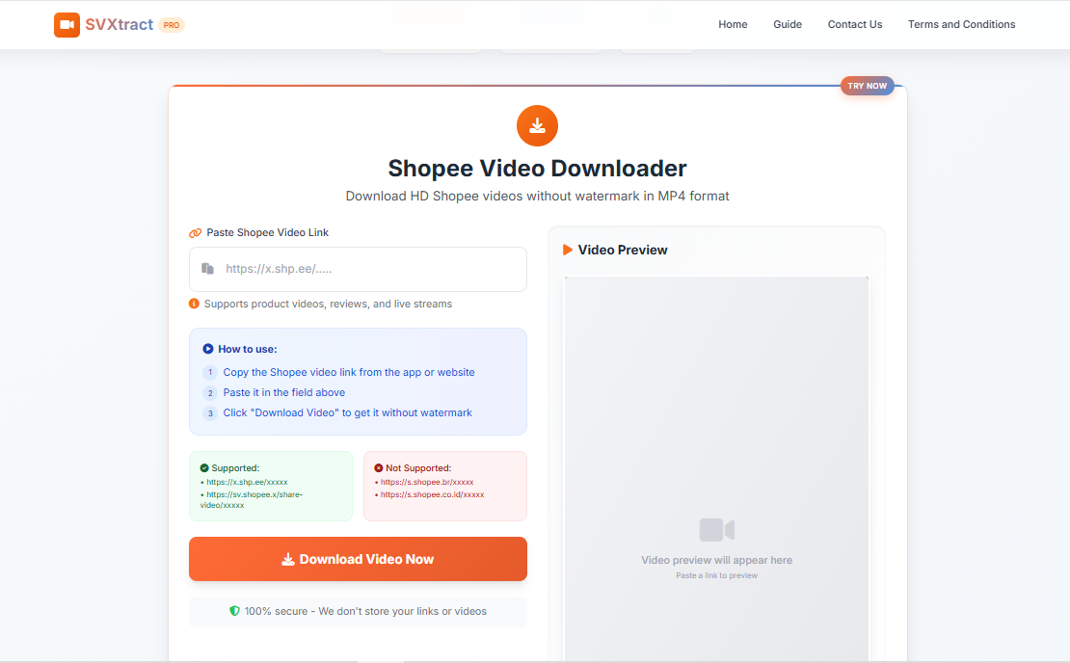The width and height of the screenshot is (1070, 663).
Task: Click the orange download circle icon
Action: (537, 125)
